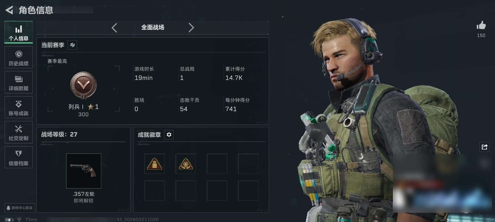The width and height of the screenshot is (495, 222).
Task: Select the first triangle achievement badge
Action: point(155,164)
